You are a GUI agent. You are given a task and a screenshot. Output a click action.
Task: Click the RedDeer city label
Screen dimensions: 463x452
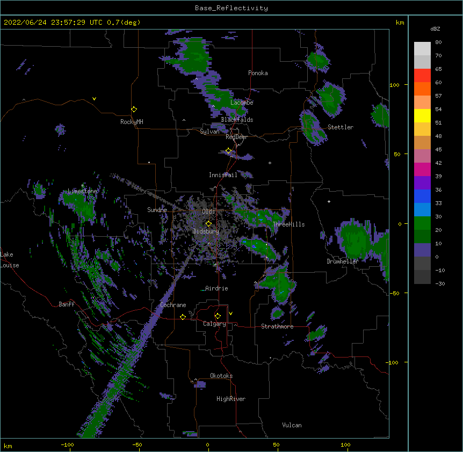click(236, 137)
